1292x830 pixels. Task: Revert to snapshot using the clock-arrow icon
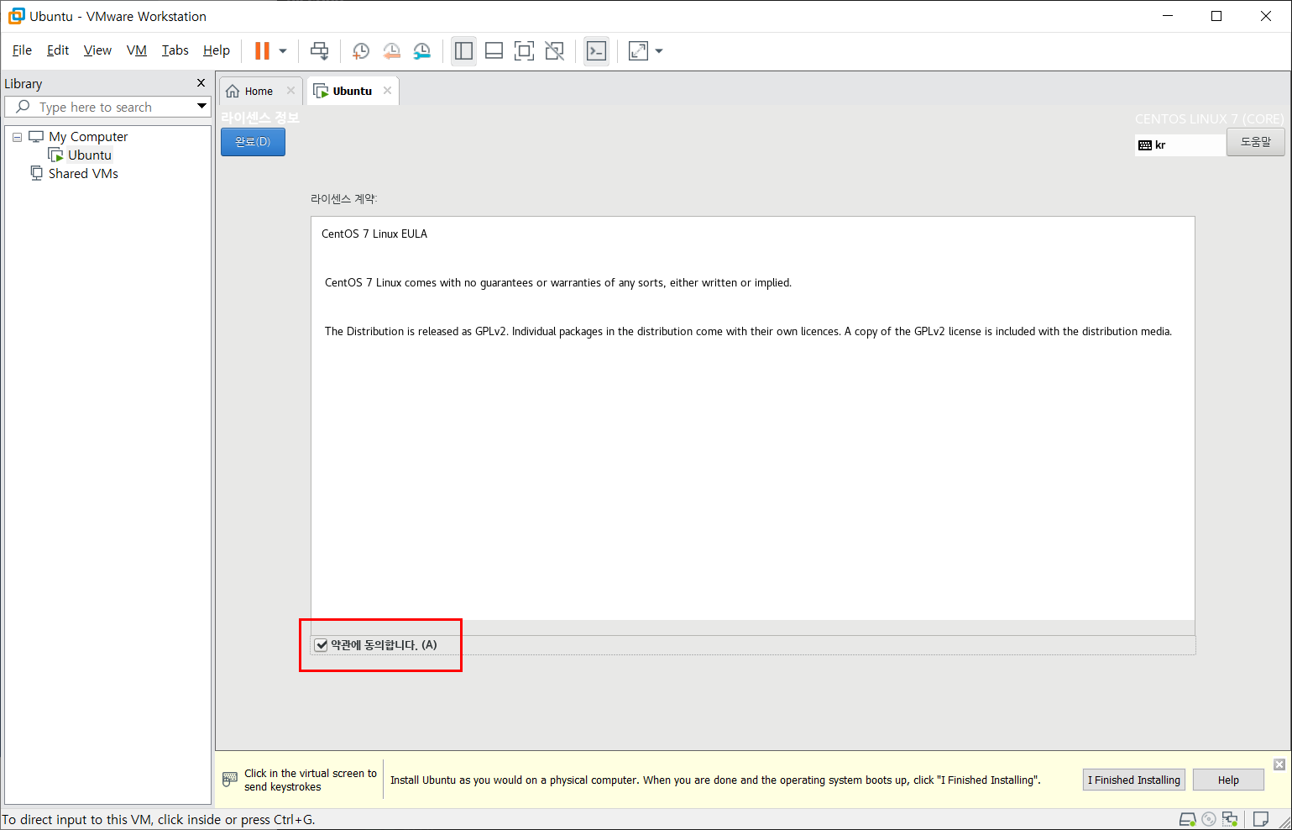click(x=391, y=51)
